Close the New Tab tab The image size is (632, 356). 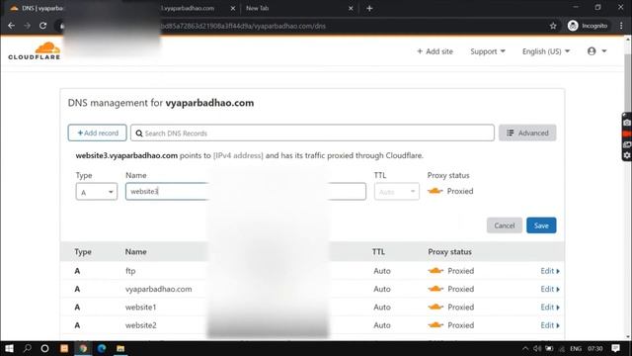point(351,8)
